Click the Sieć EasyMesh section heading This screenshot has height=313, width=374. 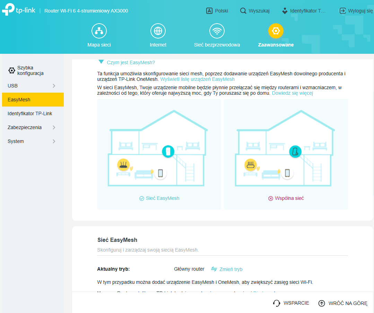pos(117,240)
